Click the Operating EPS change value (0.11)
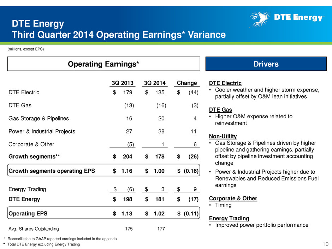Image resolution: width=332 pixels, height=249 pixels. click(x=191, y=213)
